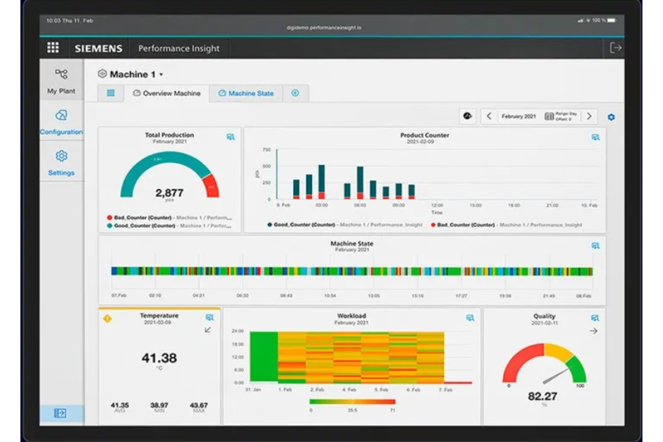Switch to the Machine State tab
Screen dimensions: 663x442
(246, 93)
